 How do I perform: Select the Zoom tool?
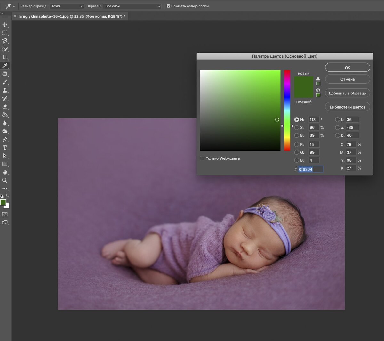click(x=5, y=180)
